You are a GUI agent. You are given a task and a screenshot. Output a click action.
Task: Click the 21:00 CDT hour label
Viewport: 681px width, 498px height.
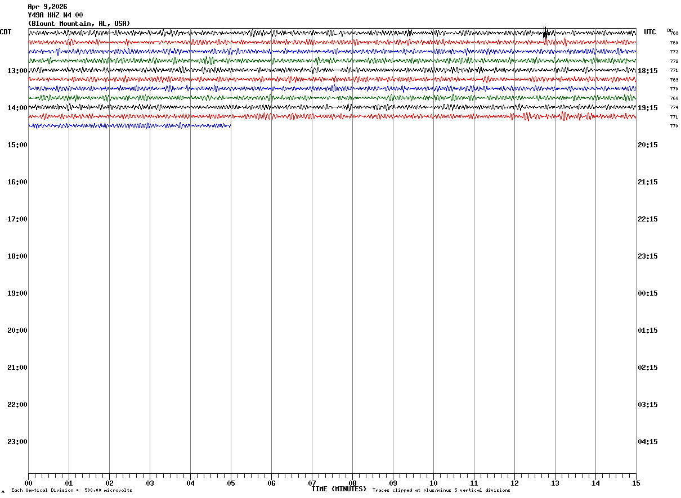click(x=17, y=368)
